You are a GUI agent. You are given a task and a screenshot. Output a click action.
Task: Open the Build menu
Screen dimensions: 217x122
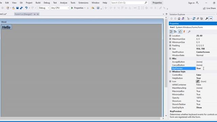pyautogui.click(x=38, y=3)
